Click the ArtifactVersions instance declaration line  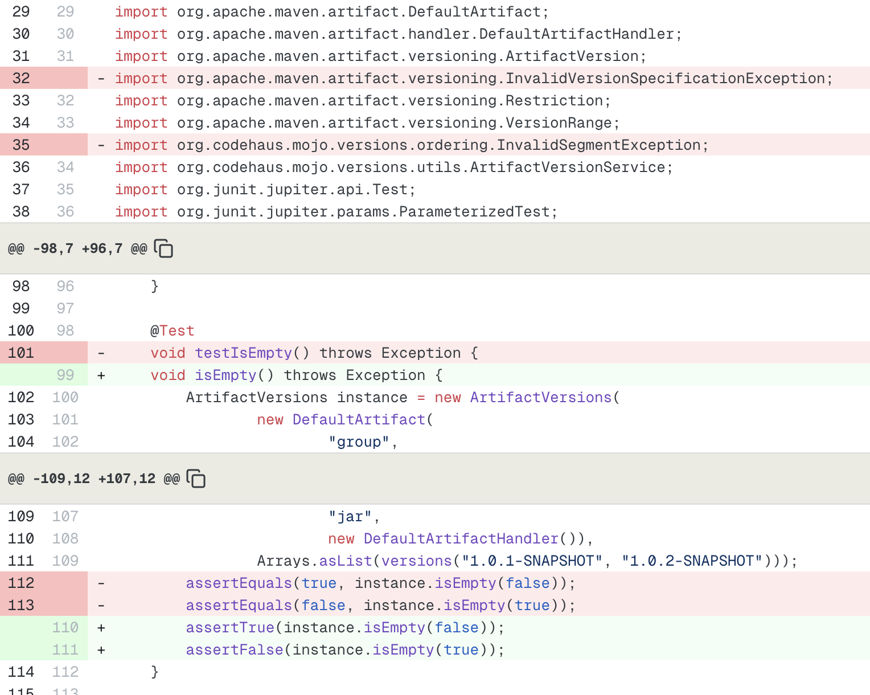click(x=403, y=397)
